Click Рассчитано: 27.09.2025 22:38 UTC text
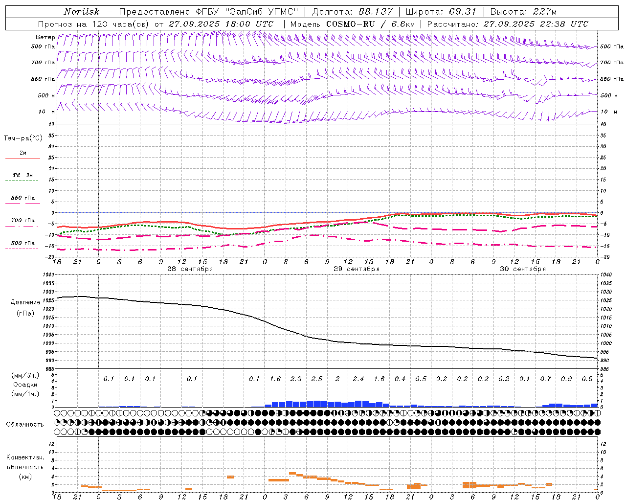 tap(508, 24)
